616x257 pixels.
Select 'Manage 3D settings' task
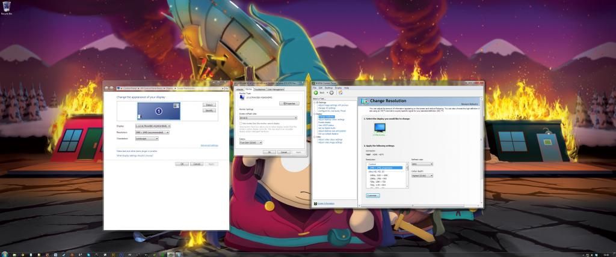(x=327, y=108)
